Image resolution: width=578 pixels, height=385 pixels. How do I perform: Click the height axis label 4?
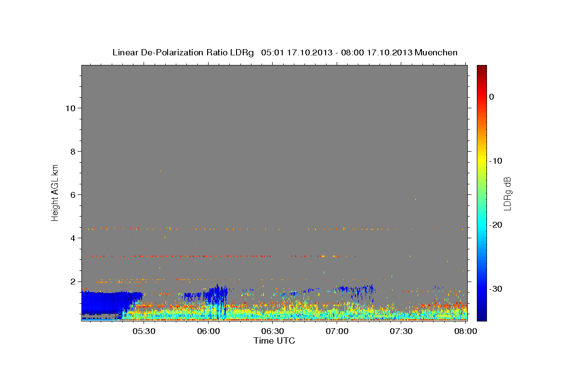click(72, 238)
